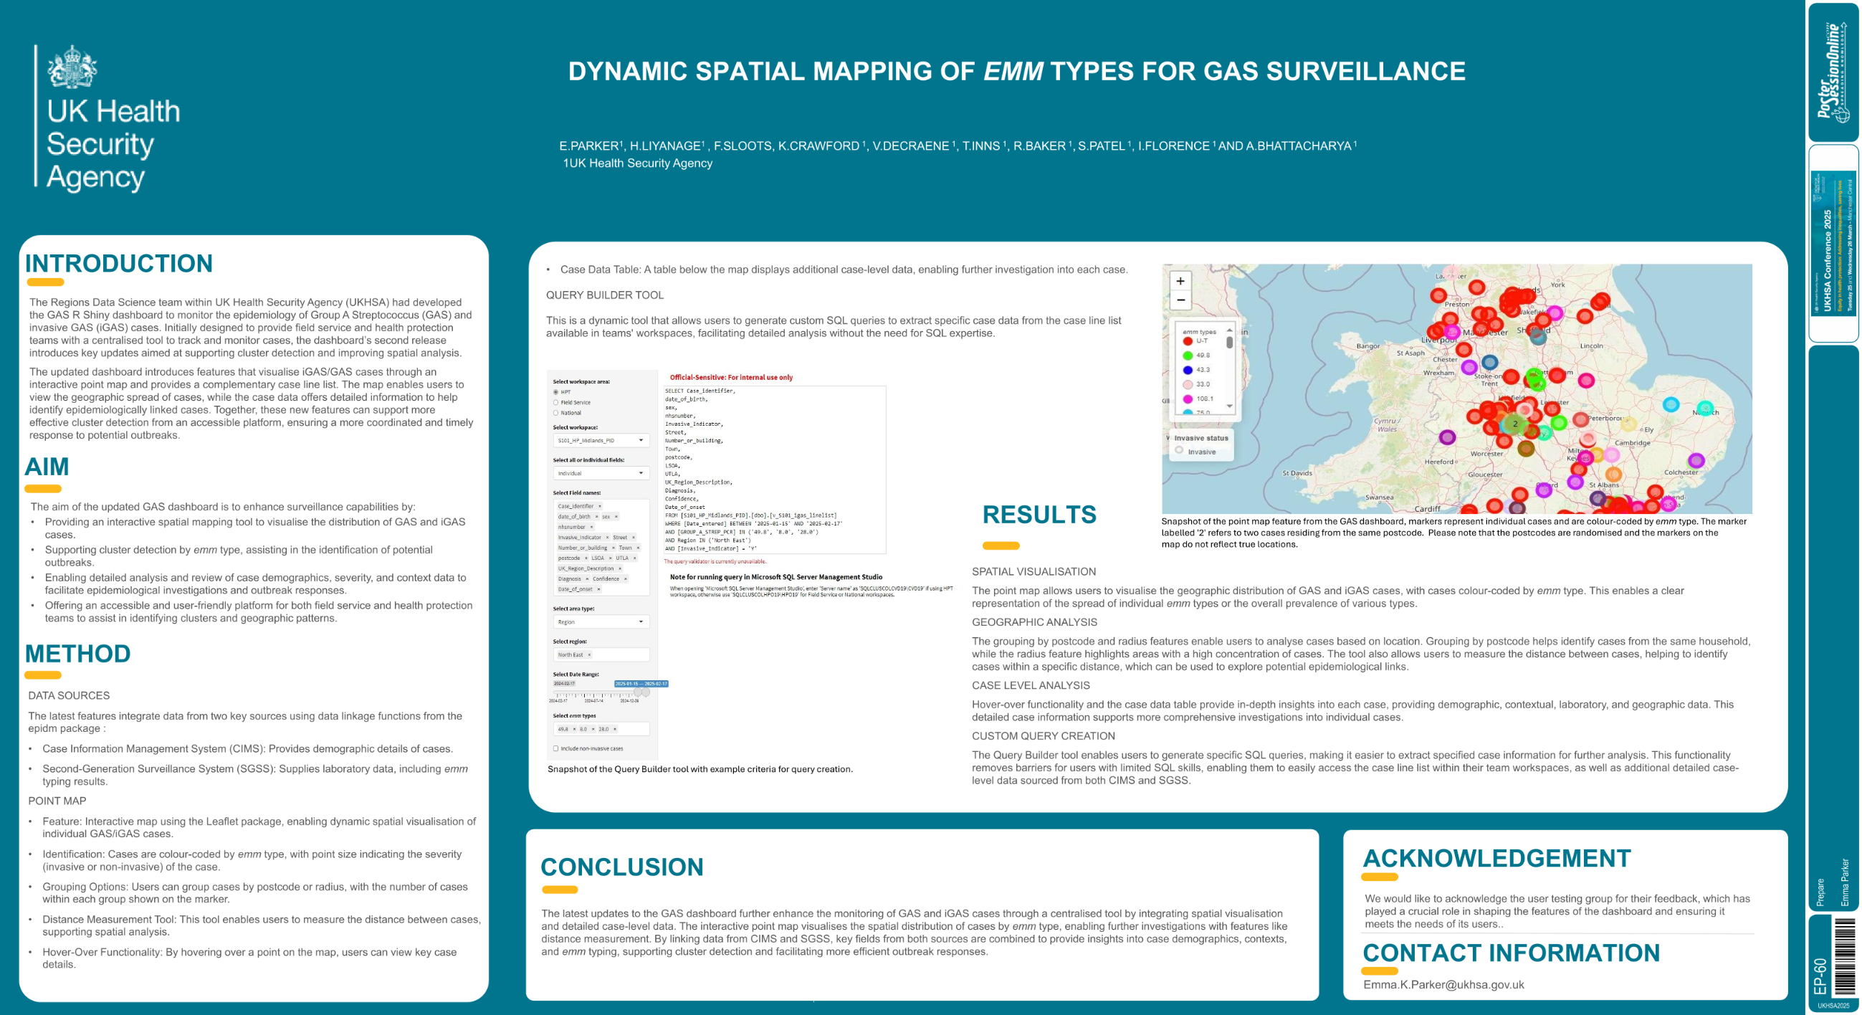
Task: Remove the Number_or_building field tag
Action: pos(613,548)
